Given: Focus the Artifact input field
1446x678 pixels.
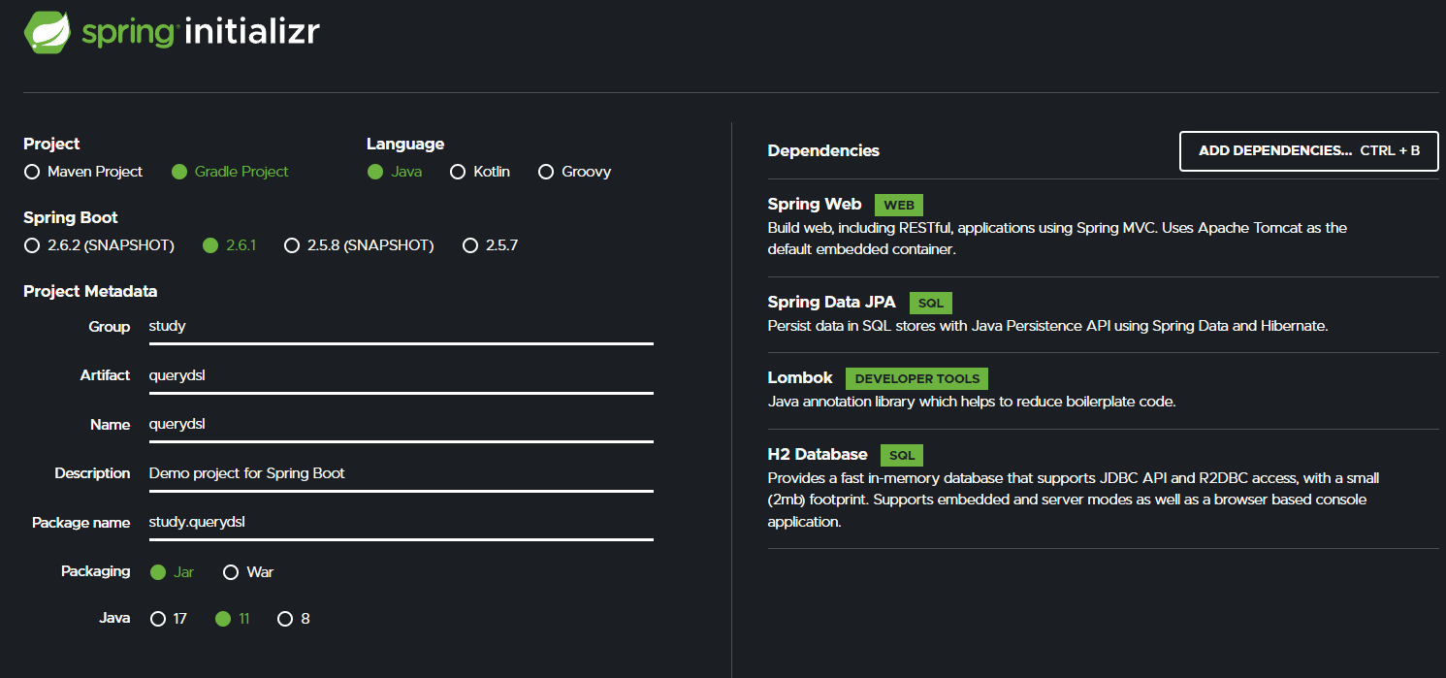Looking at the screenshot, I should [x=401, y=375].
